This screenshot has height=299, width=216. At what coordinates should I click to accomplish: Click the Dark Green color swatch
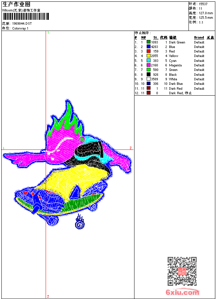click(x=148, y=42)
